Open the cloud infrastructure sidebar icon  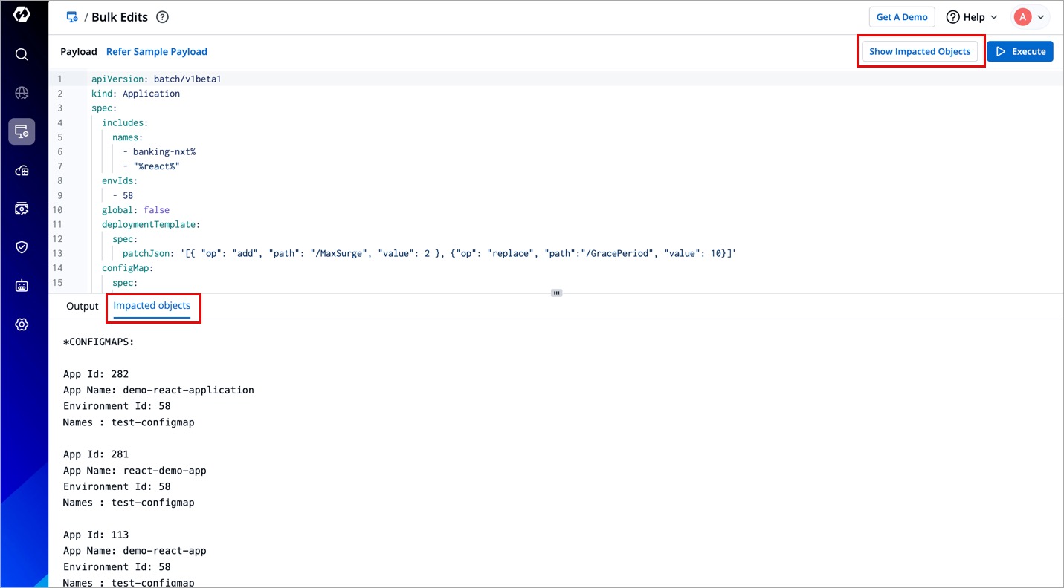click(x=22, y=171)
